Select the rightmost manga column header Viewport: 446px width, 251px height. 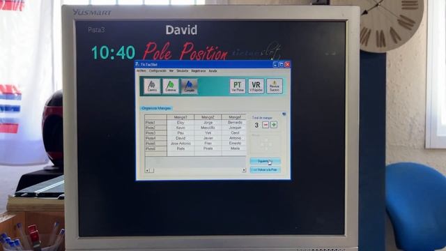coord(234,117)
